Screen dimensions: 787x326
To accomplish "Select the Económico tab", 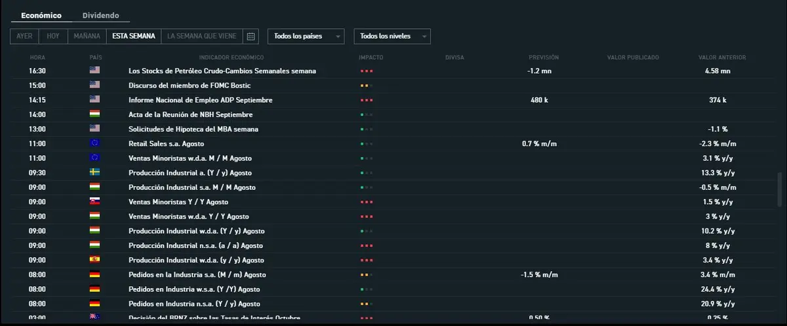I will 41,15.
